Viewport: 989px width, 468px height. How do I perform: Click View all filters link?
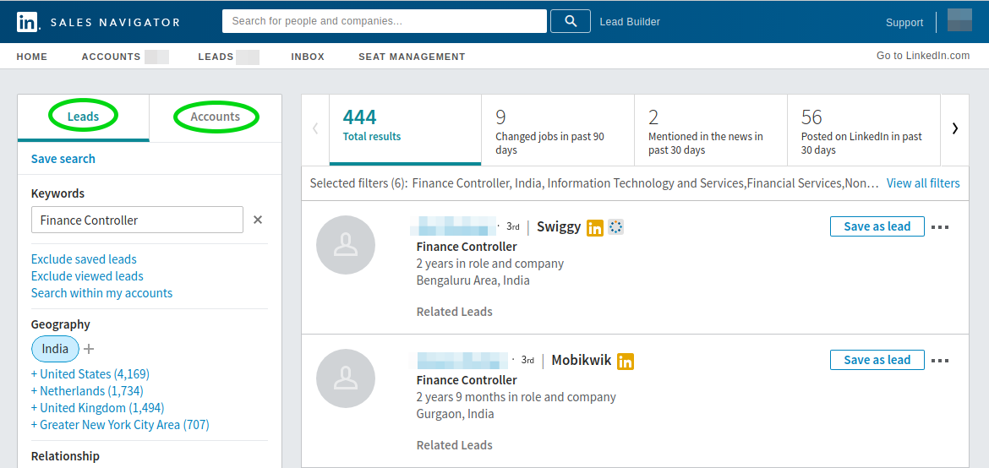point(923,183)
